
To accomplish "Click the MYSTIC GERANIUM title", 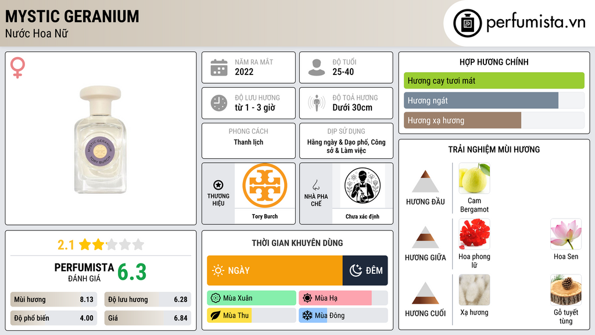I will (x=72, y=17).
